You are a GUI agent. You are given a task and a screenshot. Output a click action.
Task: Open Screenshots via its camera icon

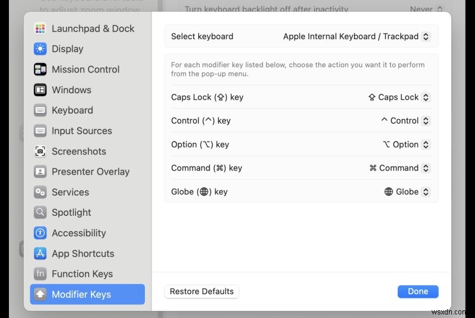40,151
